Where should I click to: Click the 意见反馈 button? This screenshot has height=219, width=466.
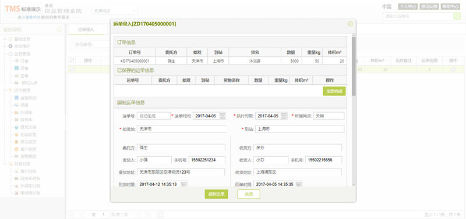coord(429,6)
